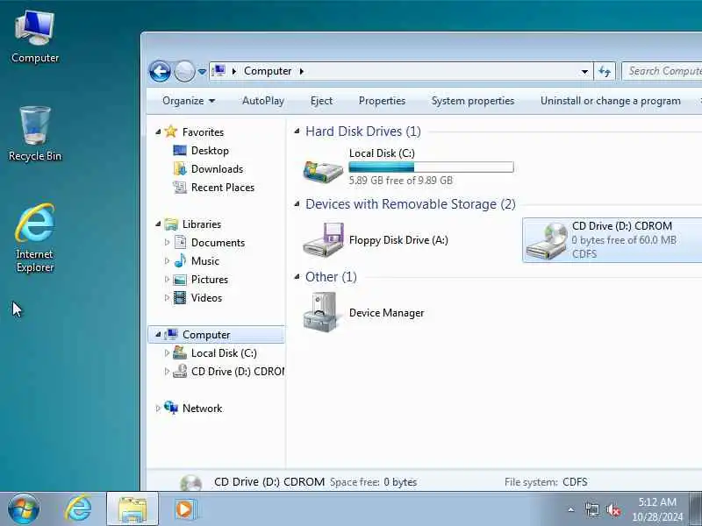The width and height of the screenshot is (702, 526).
Task: Click Local Disk (C:) usage bar
Action: click(x=431, y=167)
